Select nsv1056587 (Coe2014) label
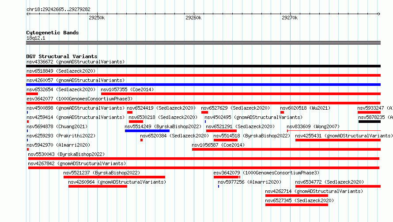 [x=218, y=145]
